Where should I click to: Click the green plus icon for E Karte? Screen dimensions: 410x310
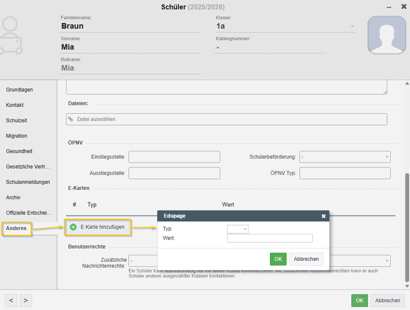click(x=73, y=227)
